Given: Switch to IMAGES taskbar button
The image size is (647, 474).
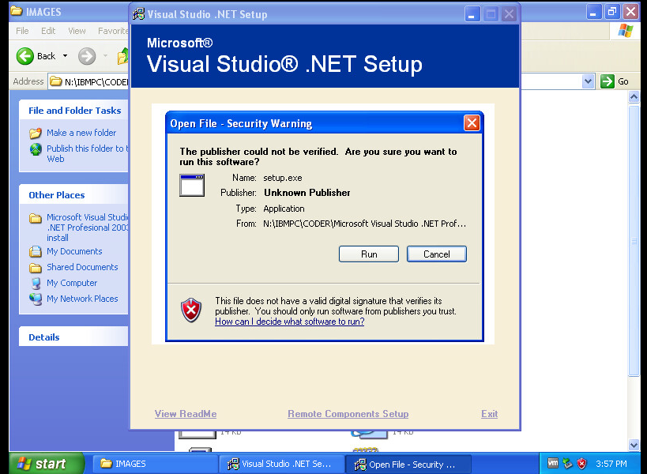Looking at the screenshot, I should coord(155,464).
